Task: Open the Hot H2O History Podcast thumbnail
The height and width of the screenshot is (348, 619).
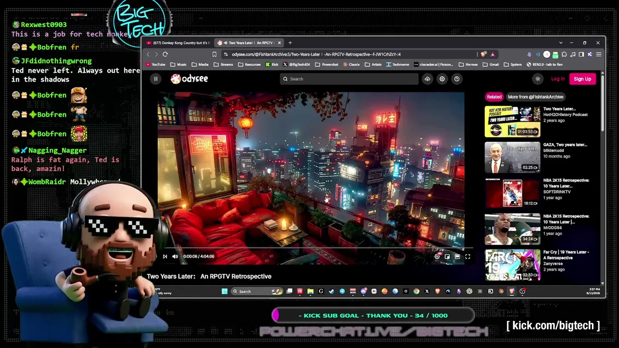Action: click(x=512, y=122)
